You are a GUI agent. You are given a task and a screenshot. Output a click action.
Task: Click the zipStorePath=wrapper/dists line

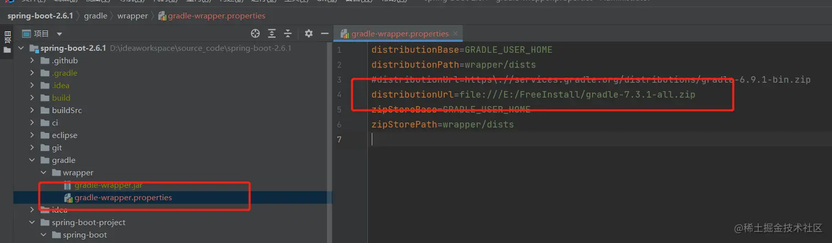coord(442,125)
